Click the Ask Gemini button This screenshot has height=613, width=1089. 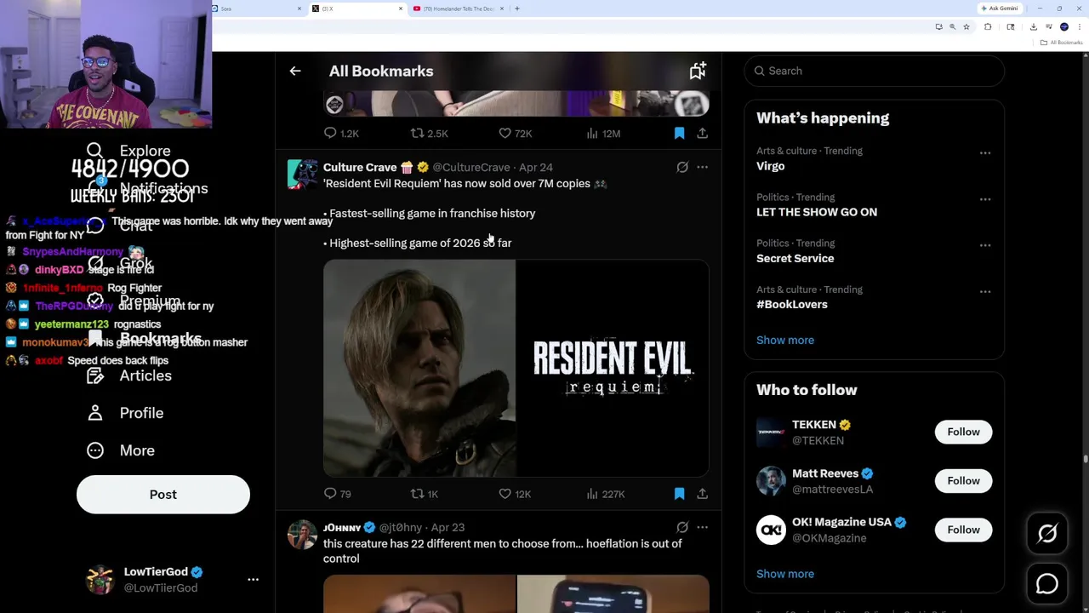[1000, 9]
